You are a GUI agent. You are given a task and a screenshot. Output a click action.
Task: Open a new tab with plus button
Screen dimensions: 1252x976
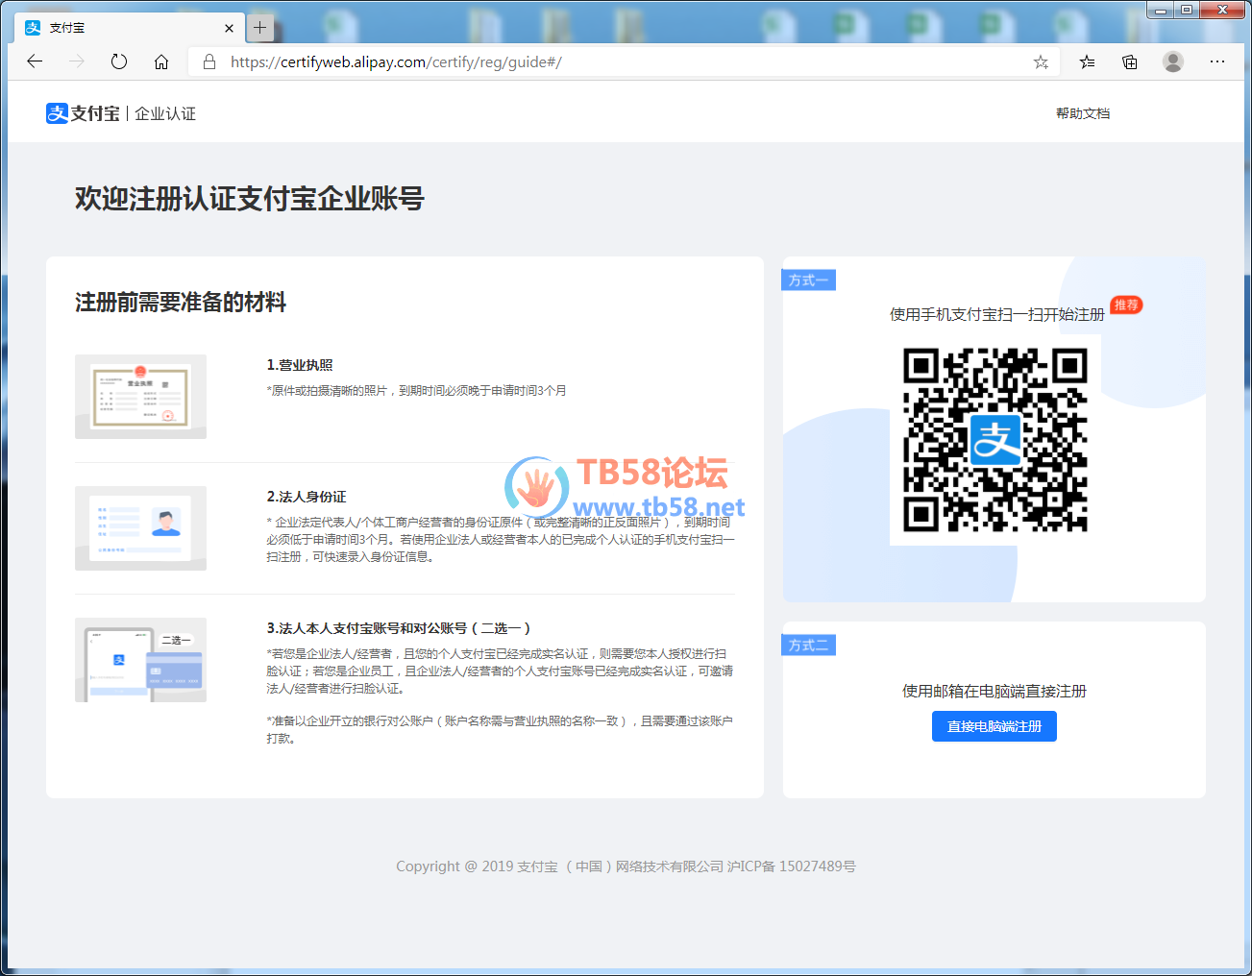tap(259, 28)
